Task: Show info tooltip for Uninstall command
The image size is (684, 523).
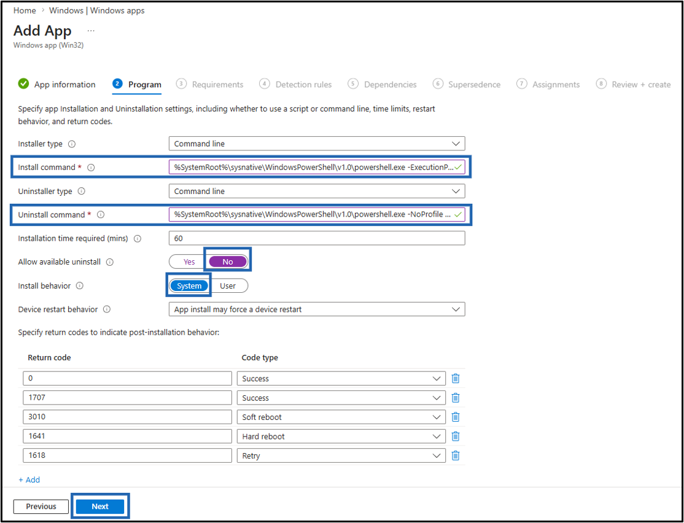Action: click(x=101, y=215)
